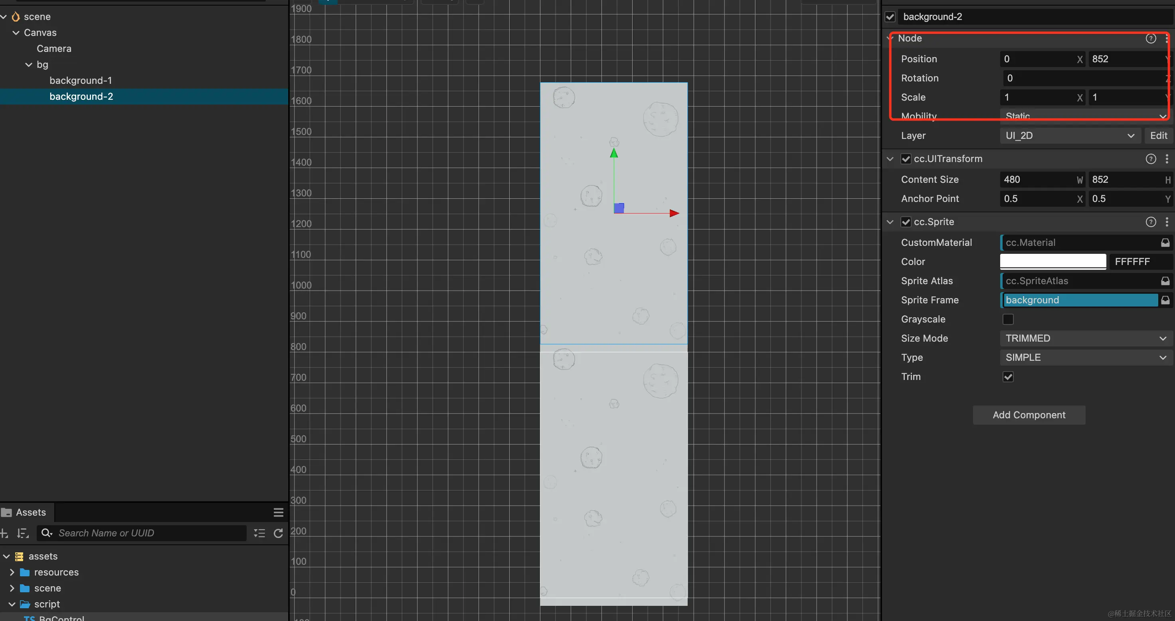Open help for cc.UITransform component
The height and width of the screenshot is (621, 1175).
[1150, 159]
